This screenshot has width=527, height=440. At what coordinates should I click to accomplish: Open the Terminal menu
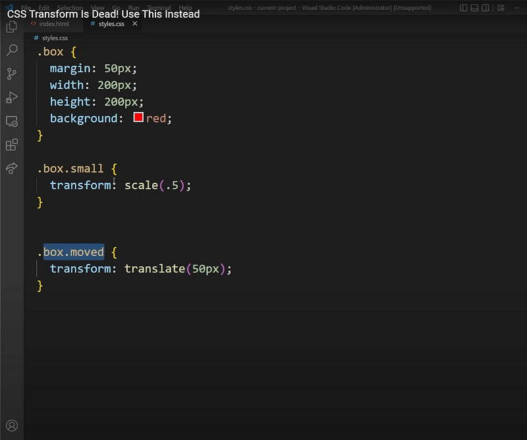click(159, 8)
